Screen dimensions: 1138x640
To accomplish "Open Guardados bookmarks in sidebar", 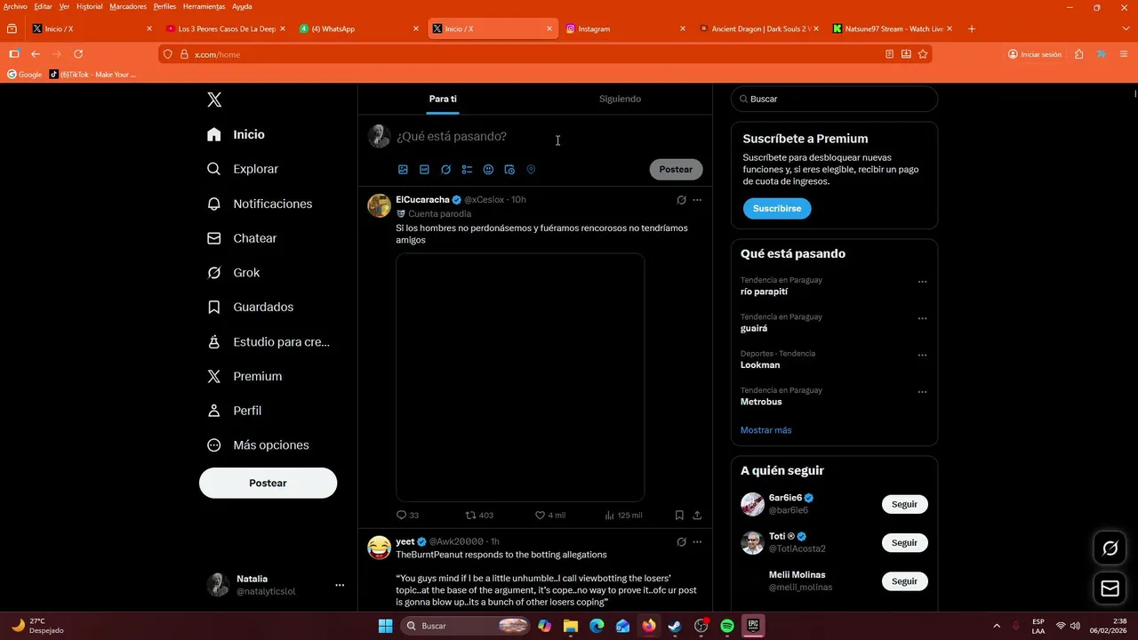I will [x=250, y=307].
